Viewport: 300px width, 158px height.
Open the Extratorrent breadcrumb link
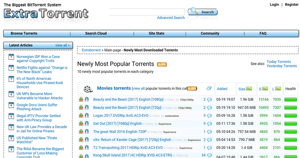91,50
